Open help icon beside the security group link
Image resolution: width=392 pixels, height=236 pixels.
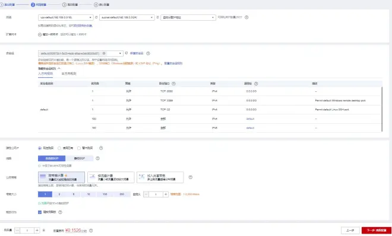(x=148, y=53)
